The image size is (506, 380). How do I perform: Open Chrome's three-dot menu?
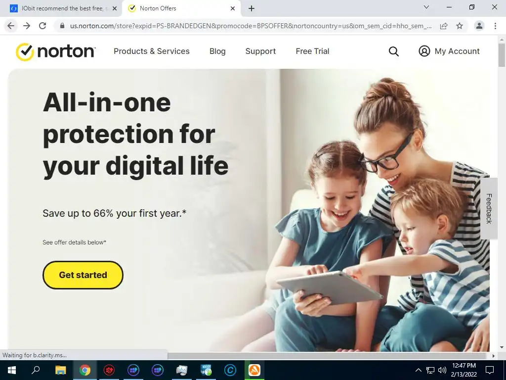495,26
